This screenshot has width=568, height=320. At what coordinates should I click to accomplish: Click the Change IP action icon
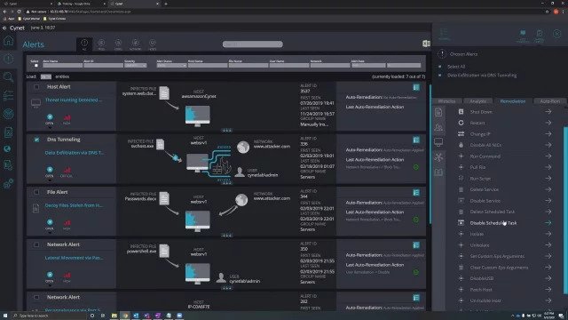(x=461, y=134)
